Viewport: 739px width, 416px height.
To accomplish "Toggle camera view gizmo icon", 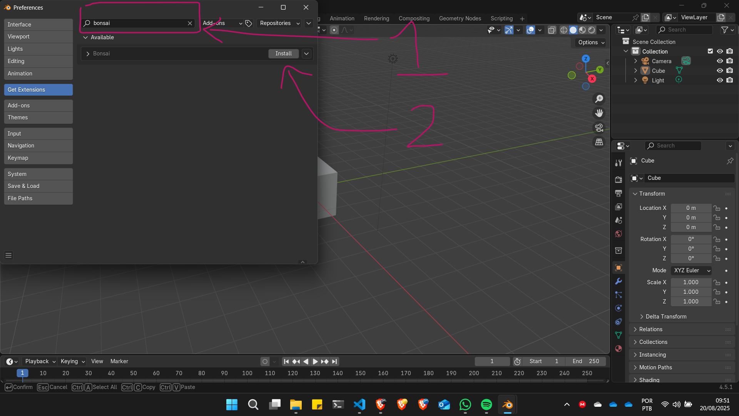I will tap(599, 127).
